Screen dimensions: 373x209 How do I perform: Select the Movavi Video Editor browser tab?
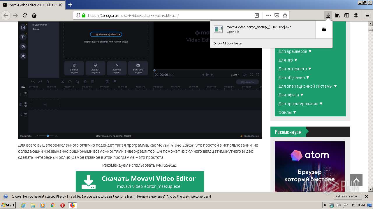33,5
